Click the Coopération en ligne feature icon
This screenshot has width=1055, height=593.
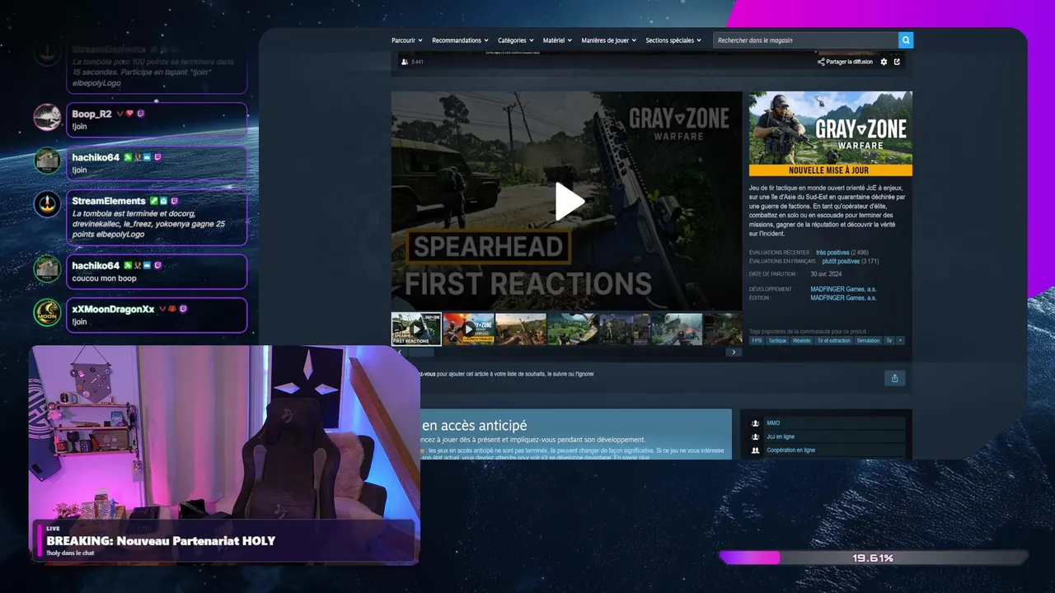(x=756, y=451)
